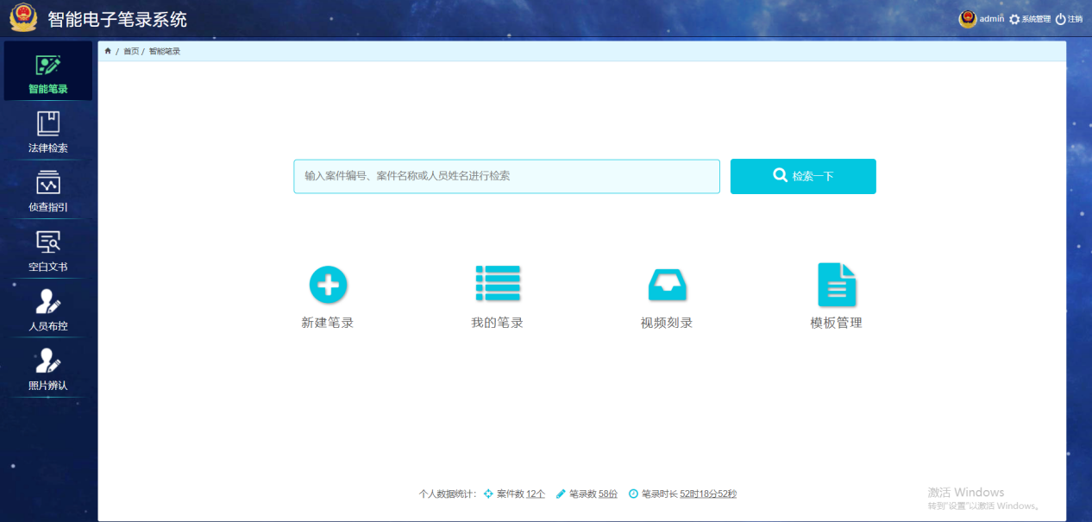Click the 检索一下 search button
1092x522 pixels.
tap(803, 176)
